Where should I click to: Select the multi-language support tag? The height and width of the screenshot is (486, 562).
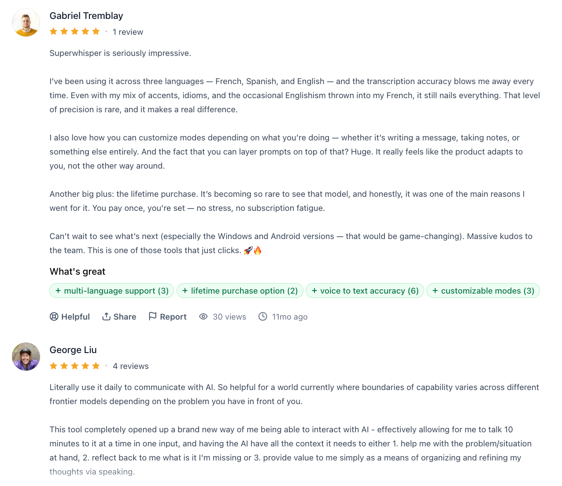(x=112, y=291)
